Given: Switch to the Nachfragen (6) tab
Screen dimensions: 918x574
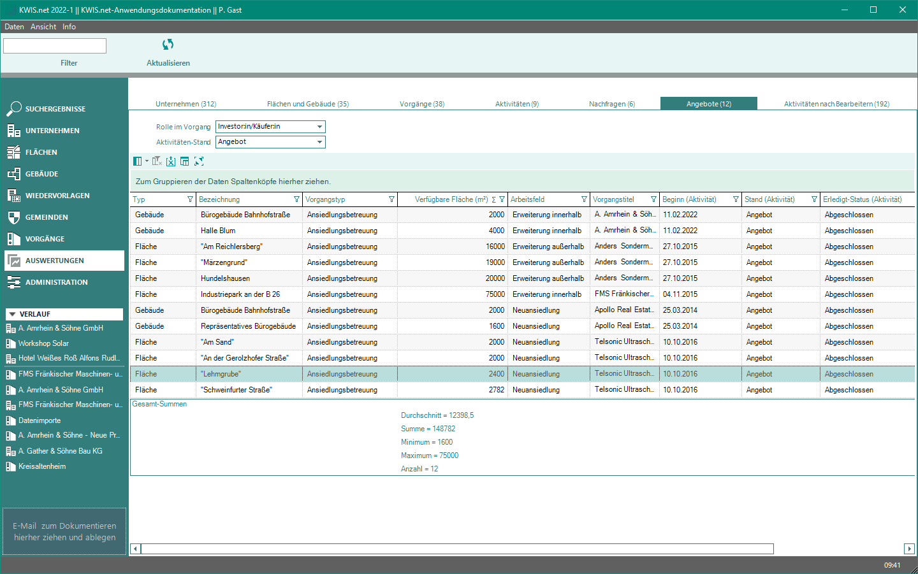Looking at the screenshot, I should 612,104.
